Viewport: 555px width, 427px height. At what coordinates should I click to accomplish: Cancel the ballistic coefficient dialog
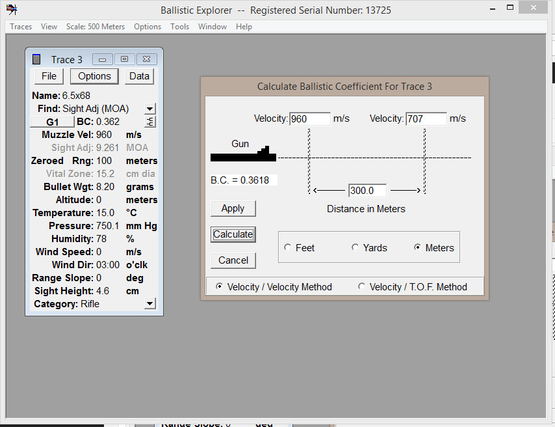233,260
